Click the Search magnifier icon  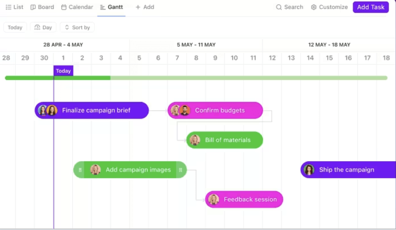(279, 7)
